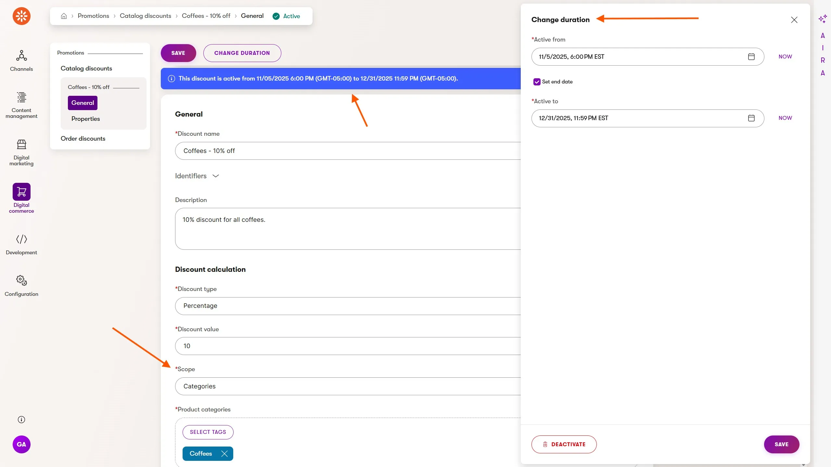The height and width of the screenshot is (467, 831).
Task: Uncheck the Set end date checkbox
Action: coord(537,82)
